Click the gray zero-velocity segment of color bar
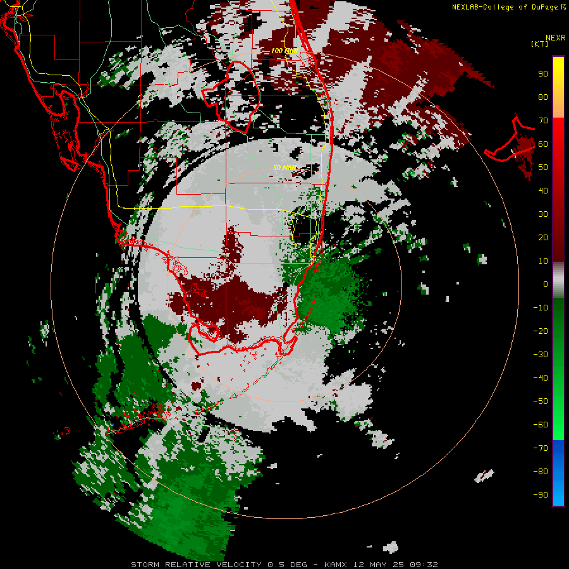 coord(558,280)
